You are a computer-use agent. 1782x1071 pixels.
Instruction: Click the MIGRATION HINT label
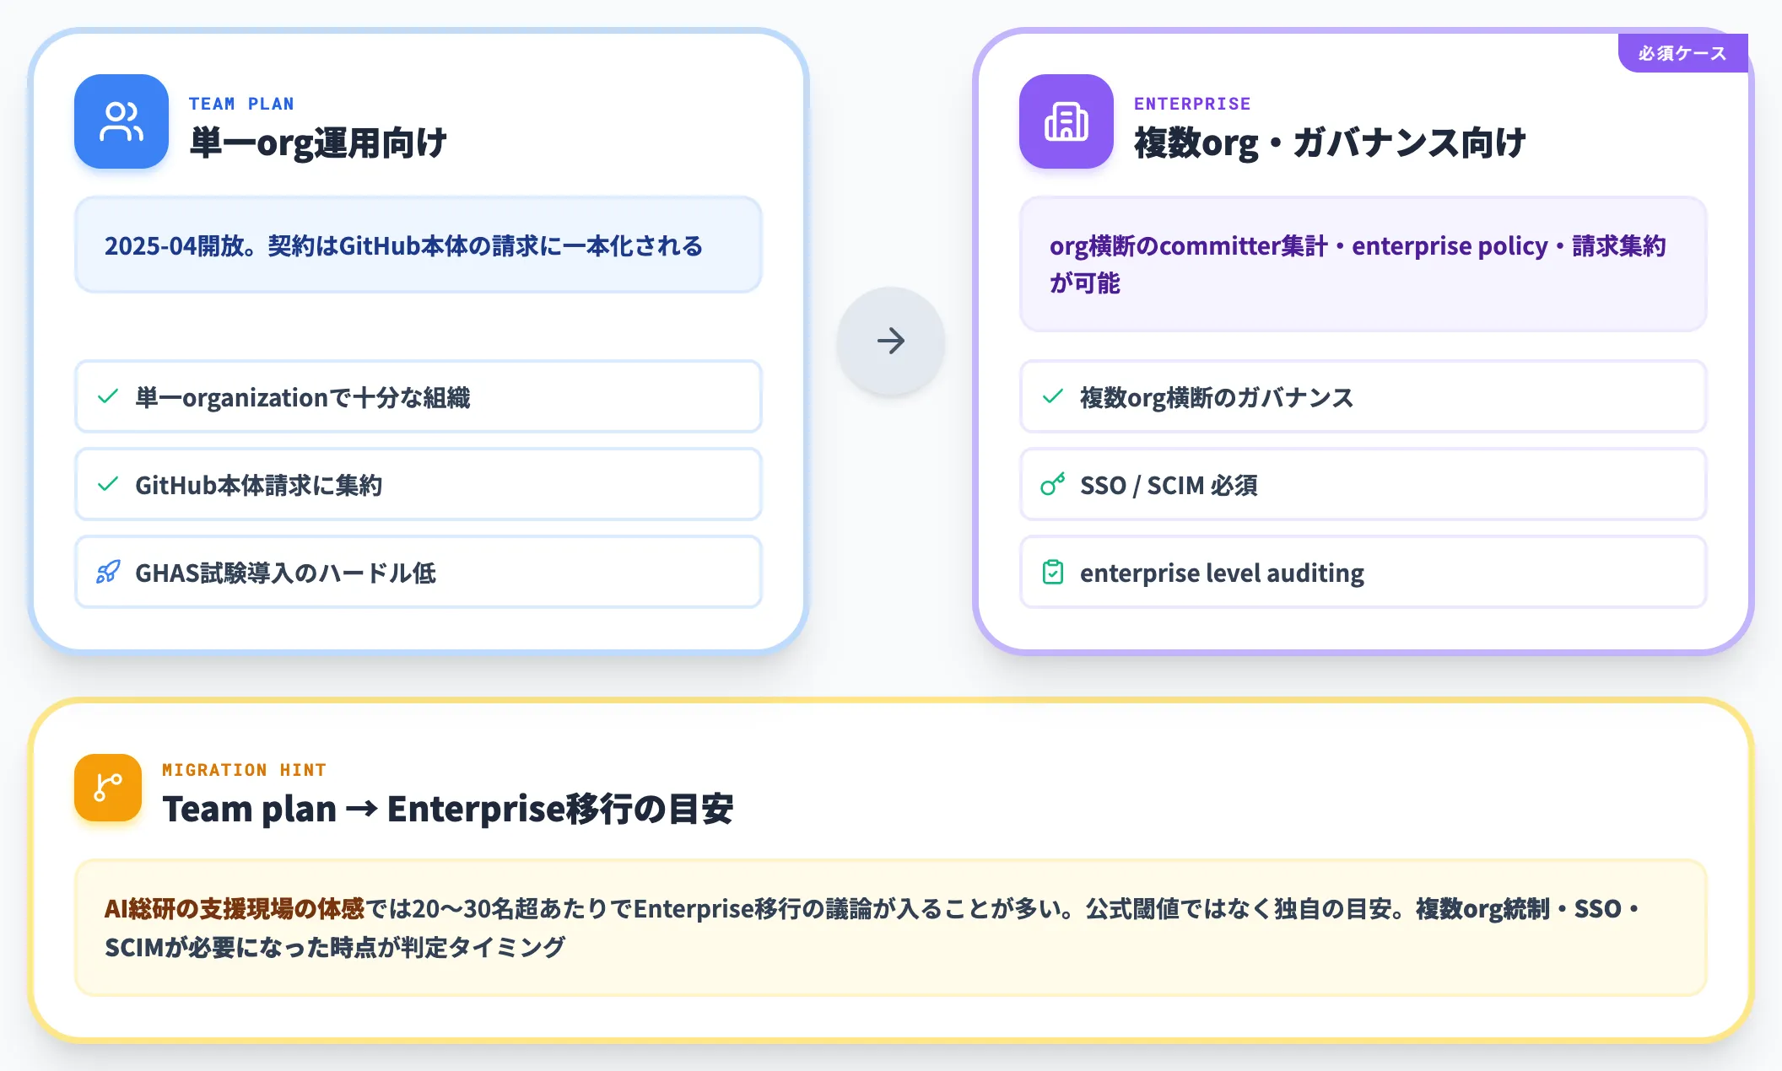tap(244, 770)
